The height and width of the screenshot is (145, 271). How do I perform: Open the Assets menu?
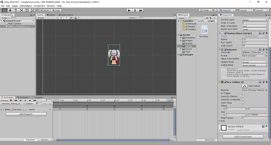point(15,6)
